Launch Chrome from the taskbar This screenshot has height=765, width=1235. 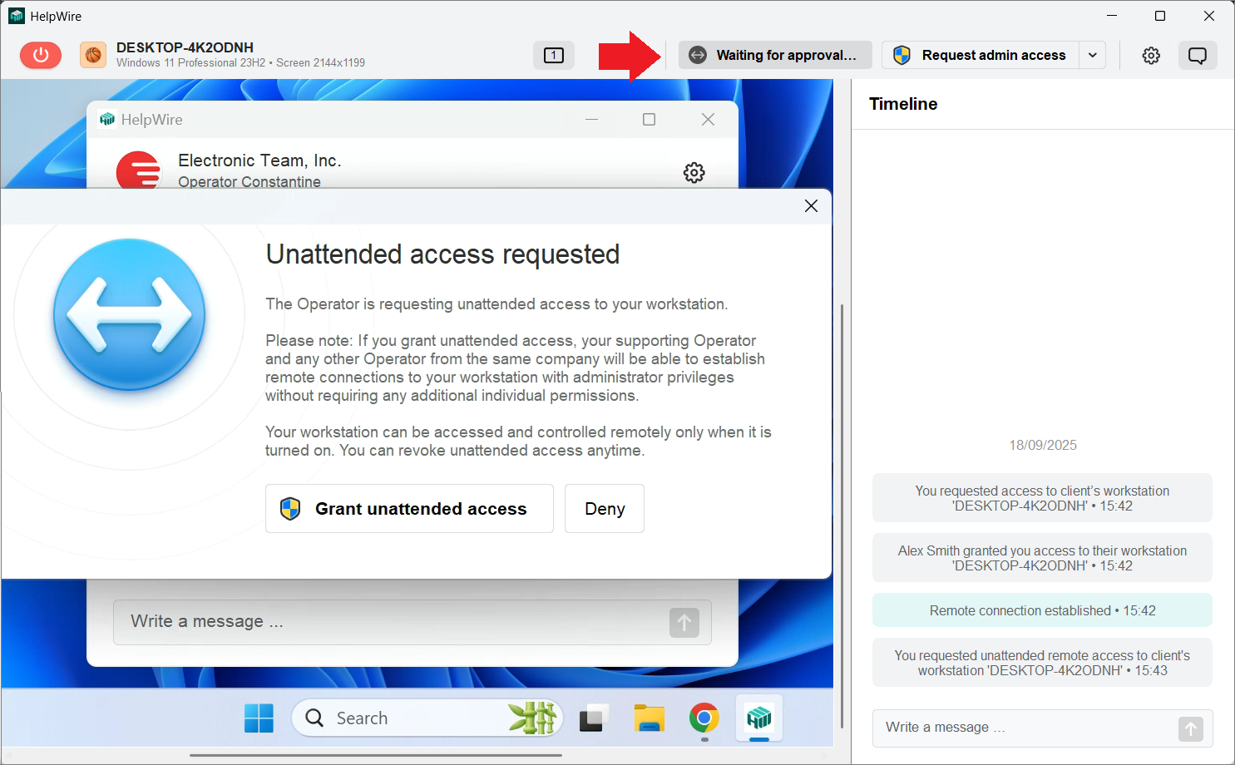pyautogui.click(x=704, y=717)
